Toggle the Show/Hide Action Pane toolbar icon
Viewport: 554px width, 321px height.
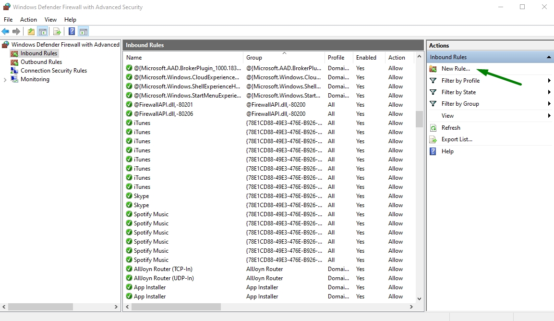tap(84, 32)
